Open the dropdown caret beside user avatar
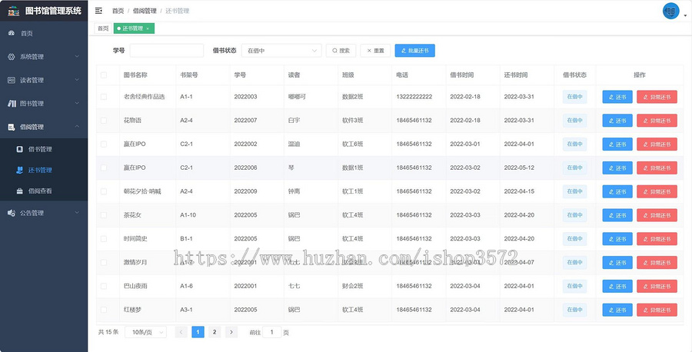The height and width of the screenshot is (352, 692). pos(685,15)
